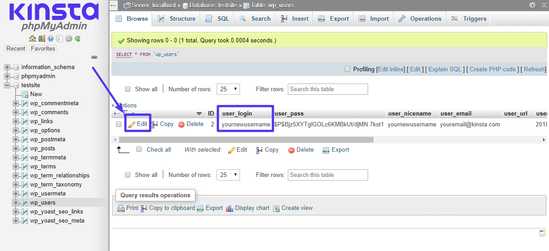The width and height of the screenshot is (549, 251).
Task: Open the page settings gear icon top-right
Action: pyautogui.click(x=532, y=5)
